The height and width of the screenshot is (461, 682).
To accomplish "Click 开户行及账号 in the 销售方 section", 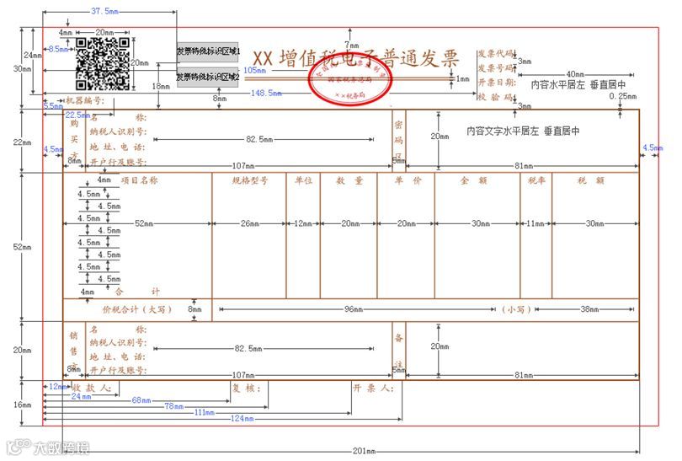I will (119, 371).
